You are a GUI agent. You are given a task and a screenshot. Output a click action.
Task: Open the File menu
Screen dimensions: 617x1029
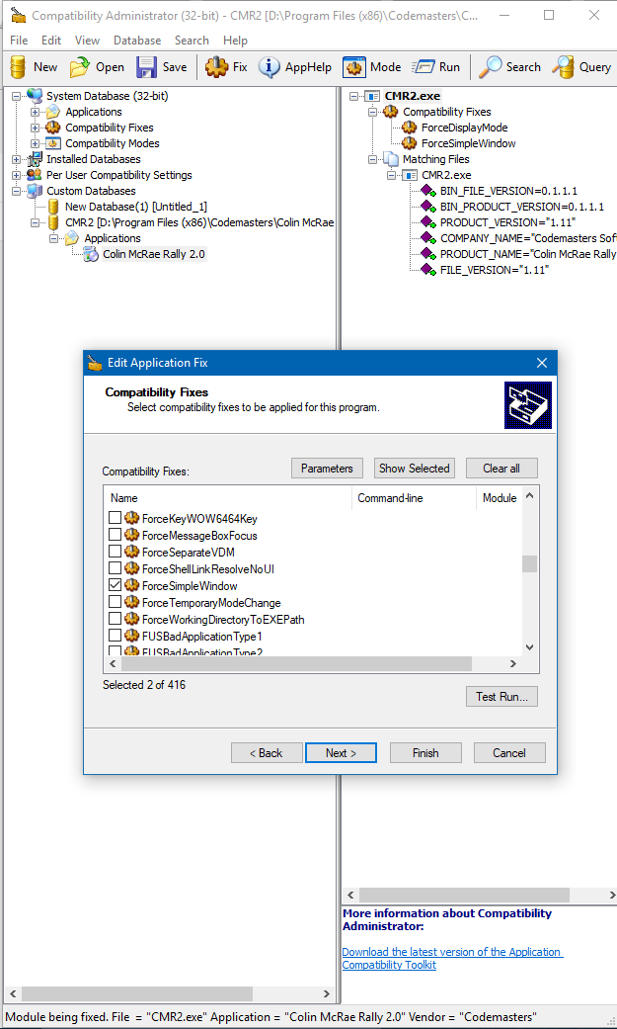pyautogui.click(x=19, y=40)
